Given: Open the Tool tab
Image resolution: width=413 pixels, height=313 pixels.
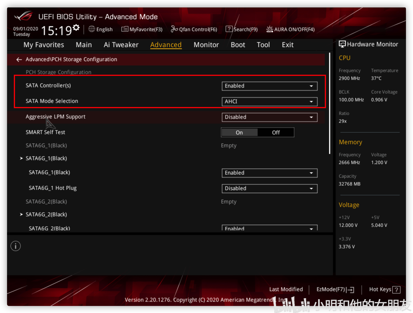Looking at the screenshot, I should coord(263,45).
